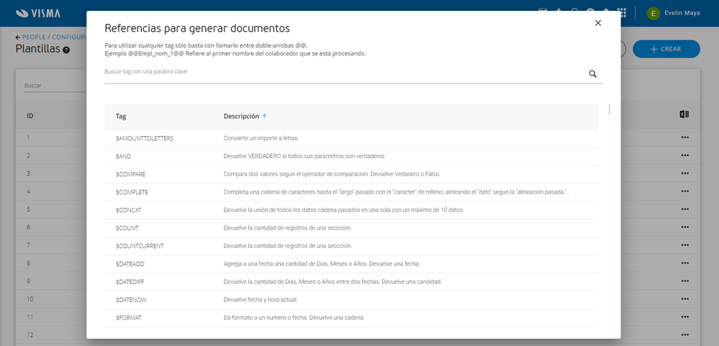Viewport: 719px width, 346px height.
Task: Open more options for template row 8
Action: click(x=685, y=263)
